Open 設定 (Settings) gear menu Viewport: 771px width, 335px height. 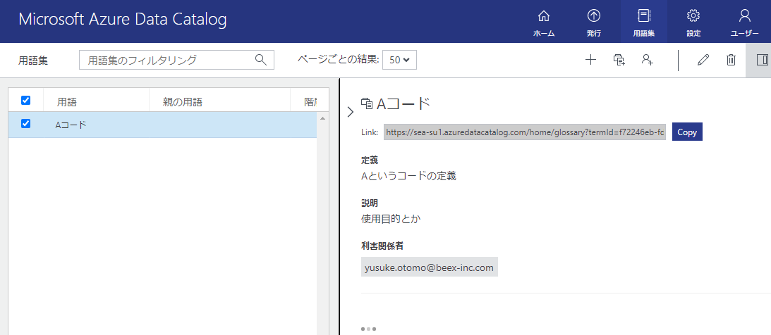tap(694, 22)
